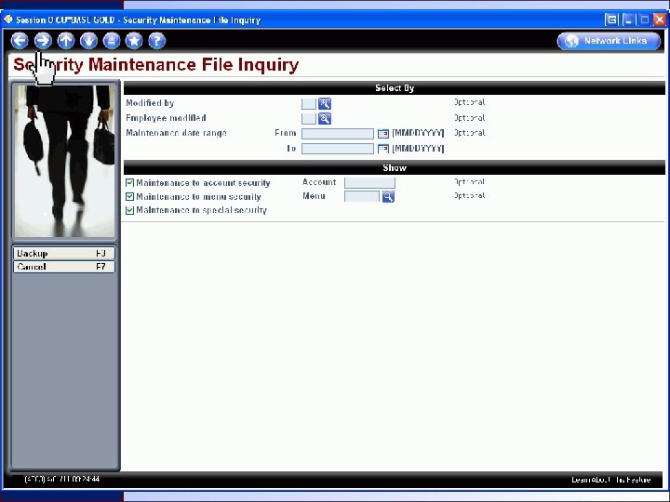Click the forward right arrow toolbar icon

tap(43, 41)
